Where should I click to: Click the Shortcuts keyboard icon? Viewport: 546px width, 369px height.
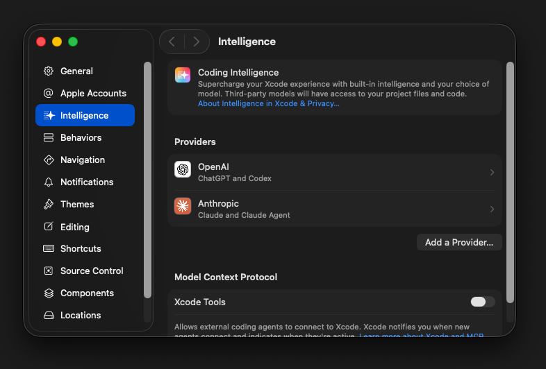click(x=49, y=248)
